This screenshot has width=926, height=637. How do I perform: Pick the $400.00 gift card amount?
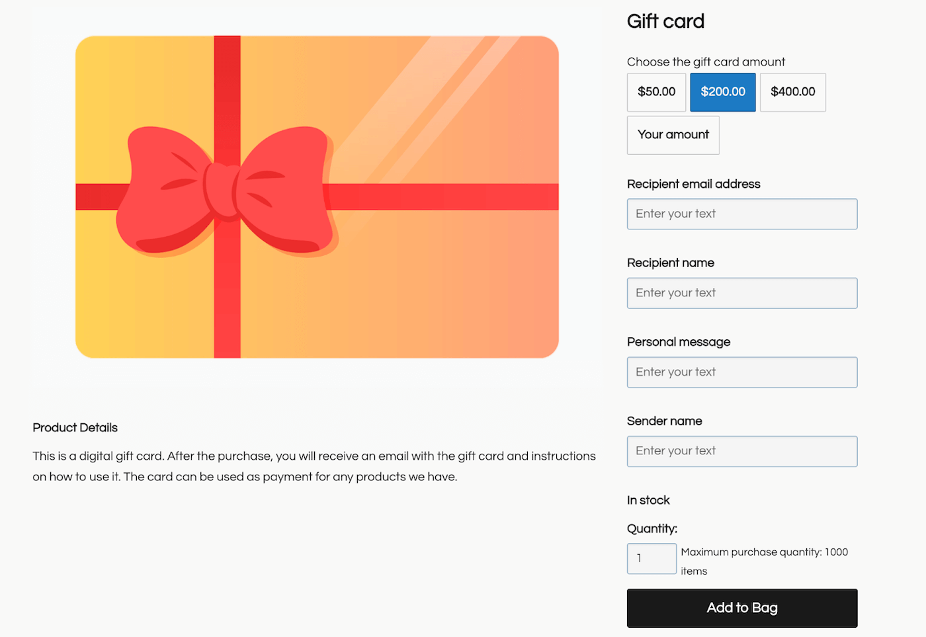pyautogui.click(x=792, y=92)
